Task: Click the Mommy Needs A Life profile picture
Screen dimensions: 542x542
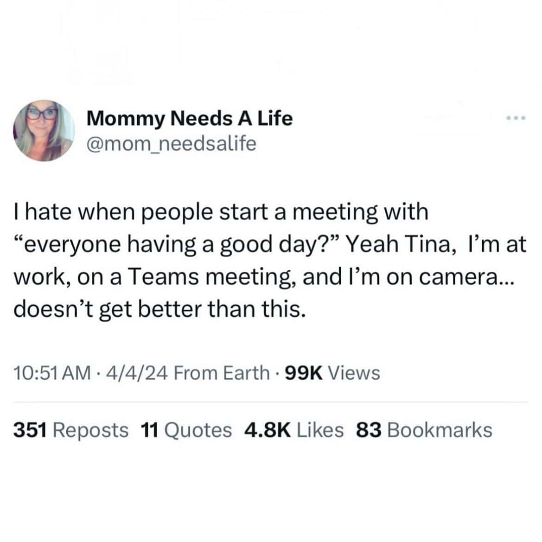Action: coord(44,130)
